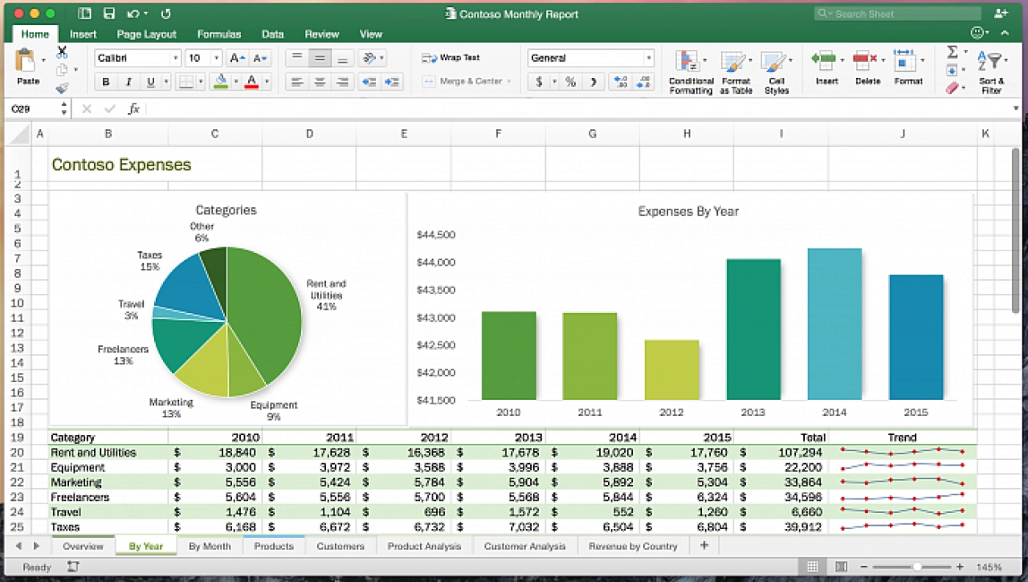Image resolution: width=1028 pixels, height=582 pixels.
Task: Toggle Bold formatting
Action: coord(105,82)
